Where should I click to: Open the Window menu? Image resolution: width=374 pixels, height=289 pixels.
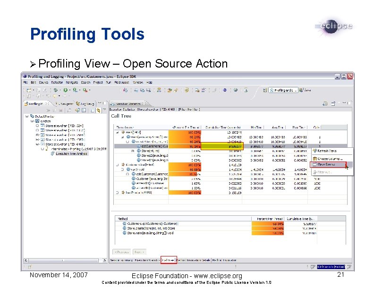click(x=138, y=83)
